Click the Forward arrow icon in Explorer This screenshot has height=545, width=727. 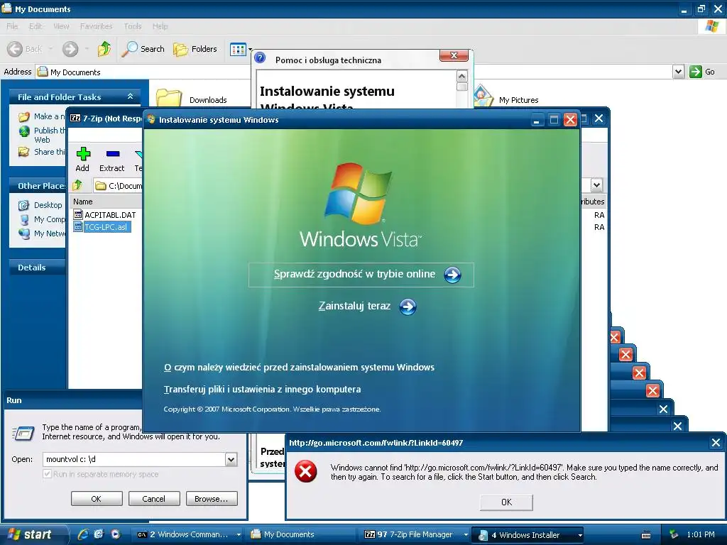pyautogui.click(x=70, y=49)
